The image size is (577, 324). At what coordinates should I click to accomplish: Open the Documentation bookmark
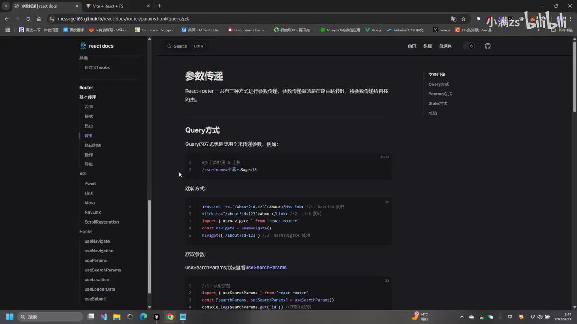point(247,30)
